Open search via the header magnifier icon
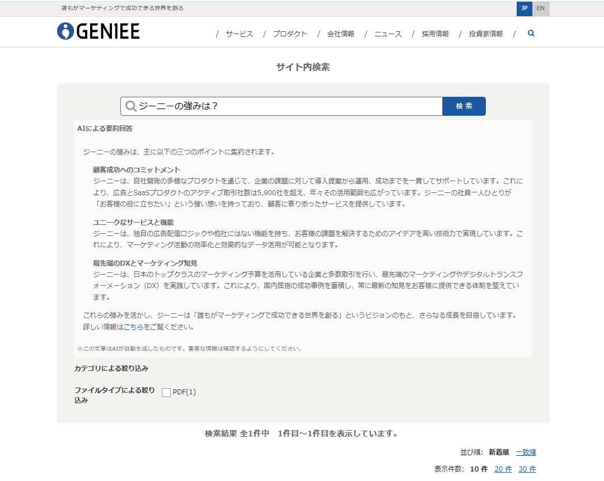The height and width of the screenshot is (481, 604). click(x=531, y=33)
